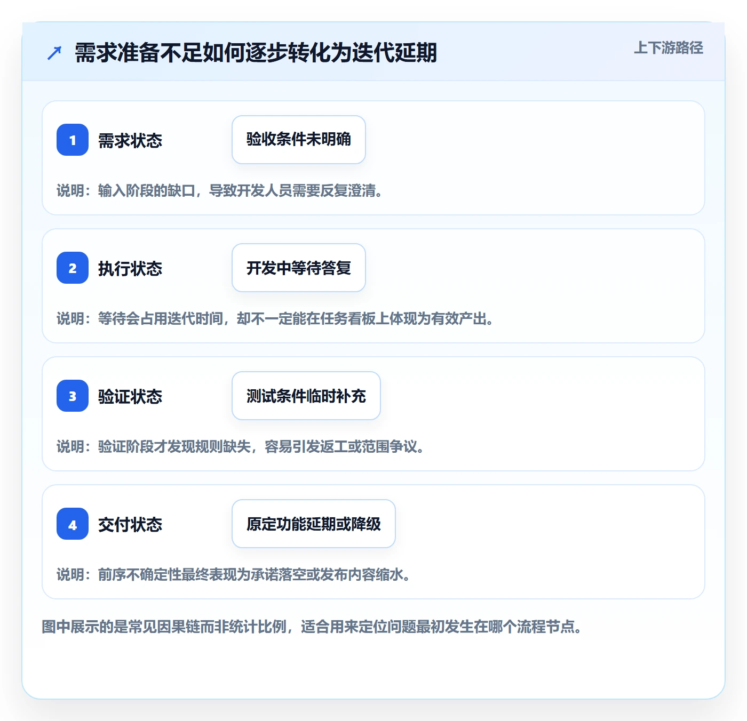Click the description 输入阶段的缺口，导致开发人员需要反复澄清
The width and height of the screenshot is (747, 721).
click(x=220, y=191)
